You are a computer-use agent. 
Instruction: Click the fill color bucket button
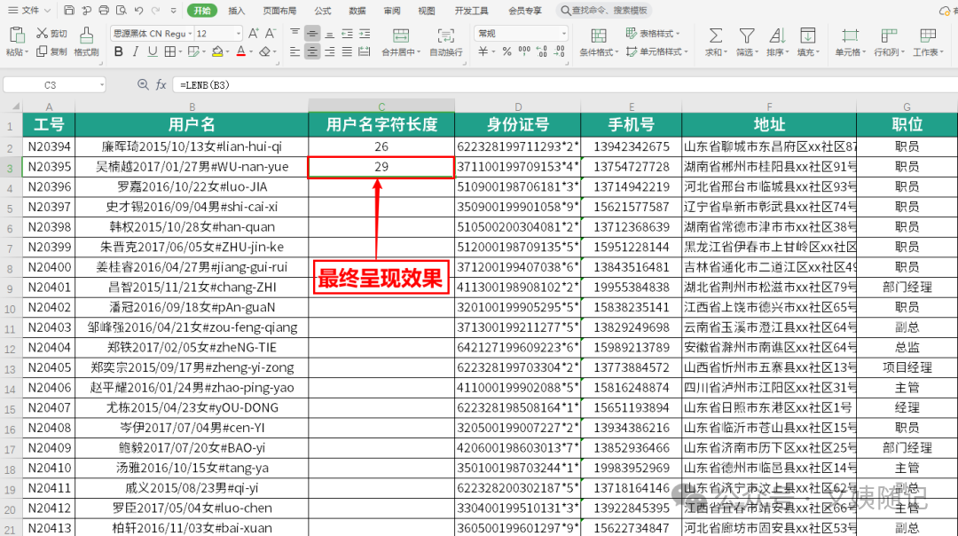pos(217,52)
